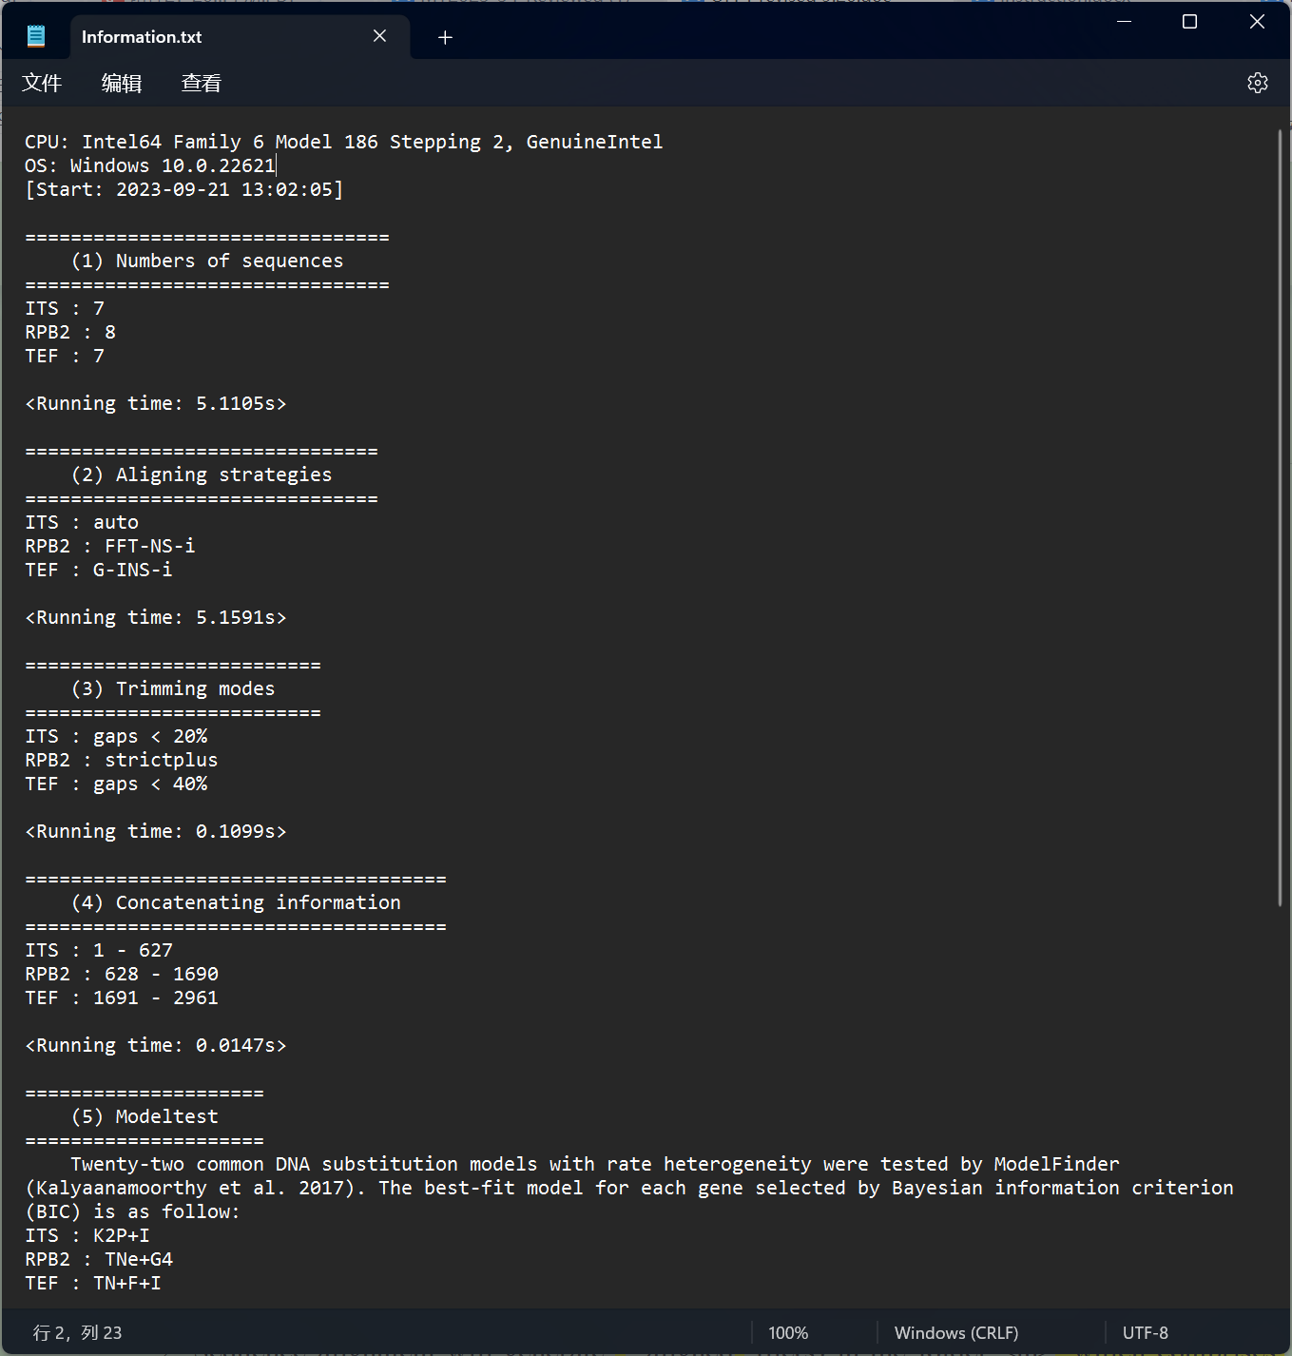Click the Notepad app icon in title bar
Image resolution: width=1292 pixels, height=1356 pixels.
pos(36,36)
